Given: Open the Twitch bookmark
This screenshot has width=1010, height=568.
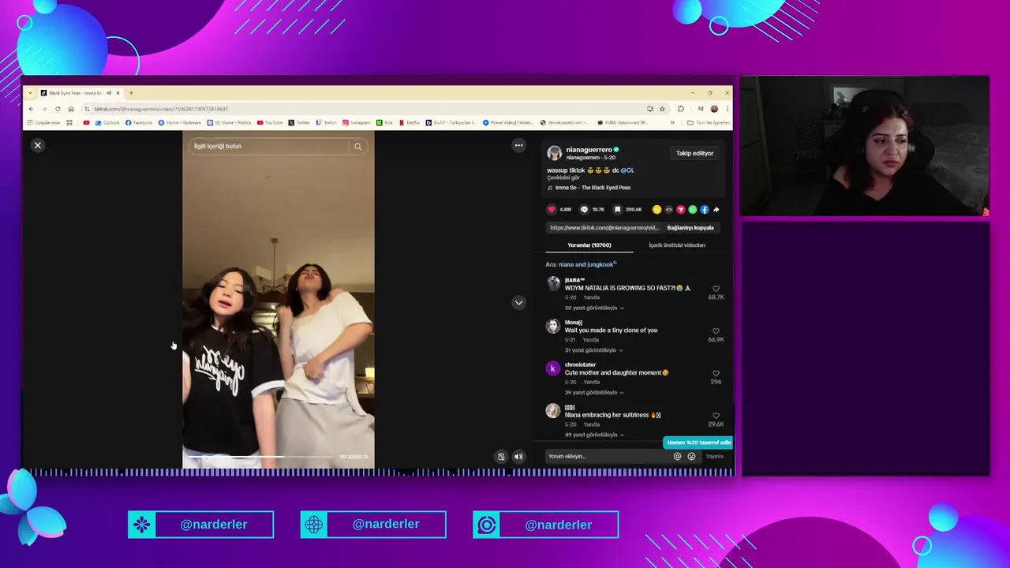Looking at the screenshot, I should coord(326,122).
